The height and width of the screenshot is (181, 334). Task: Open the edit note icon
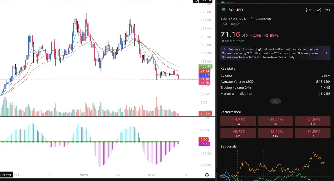pos(318,10)
